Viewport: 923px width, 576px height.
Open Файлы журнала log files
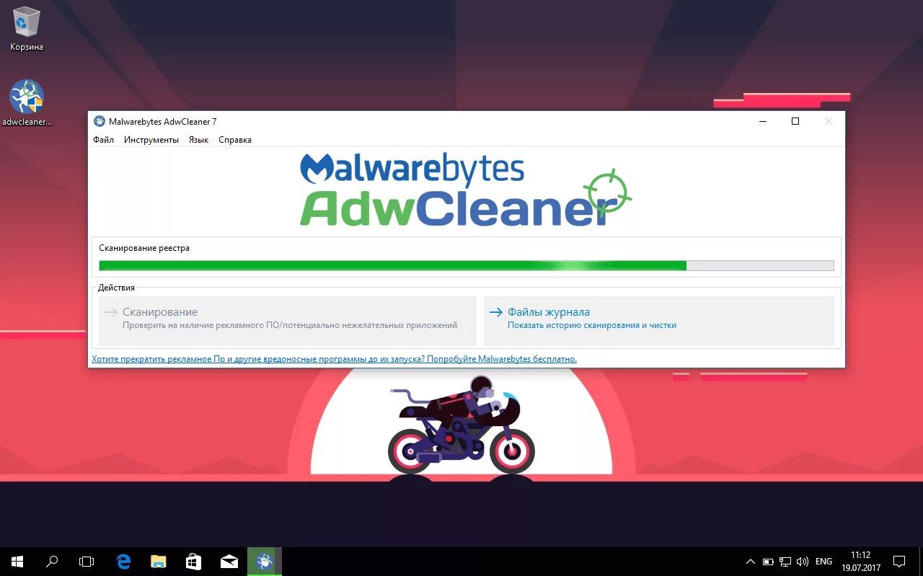659,321
